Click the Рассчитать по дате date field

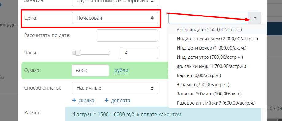point(127,35)
